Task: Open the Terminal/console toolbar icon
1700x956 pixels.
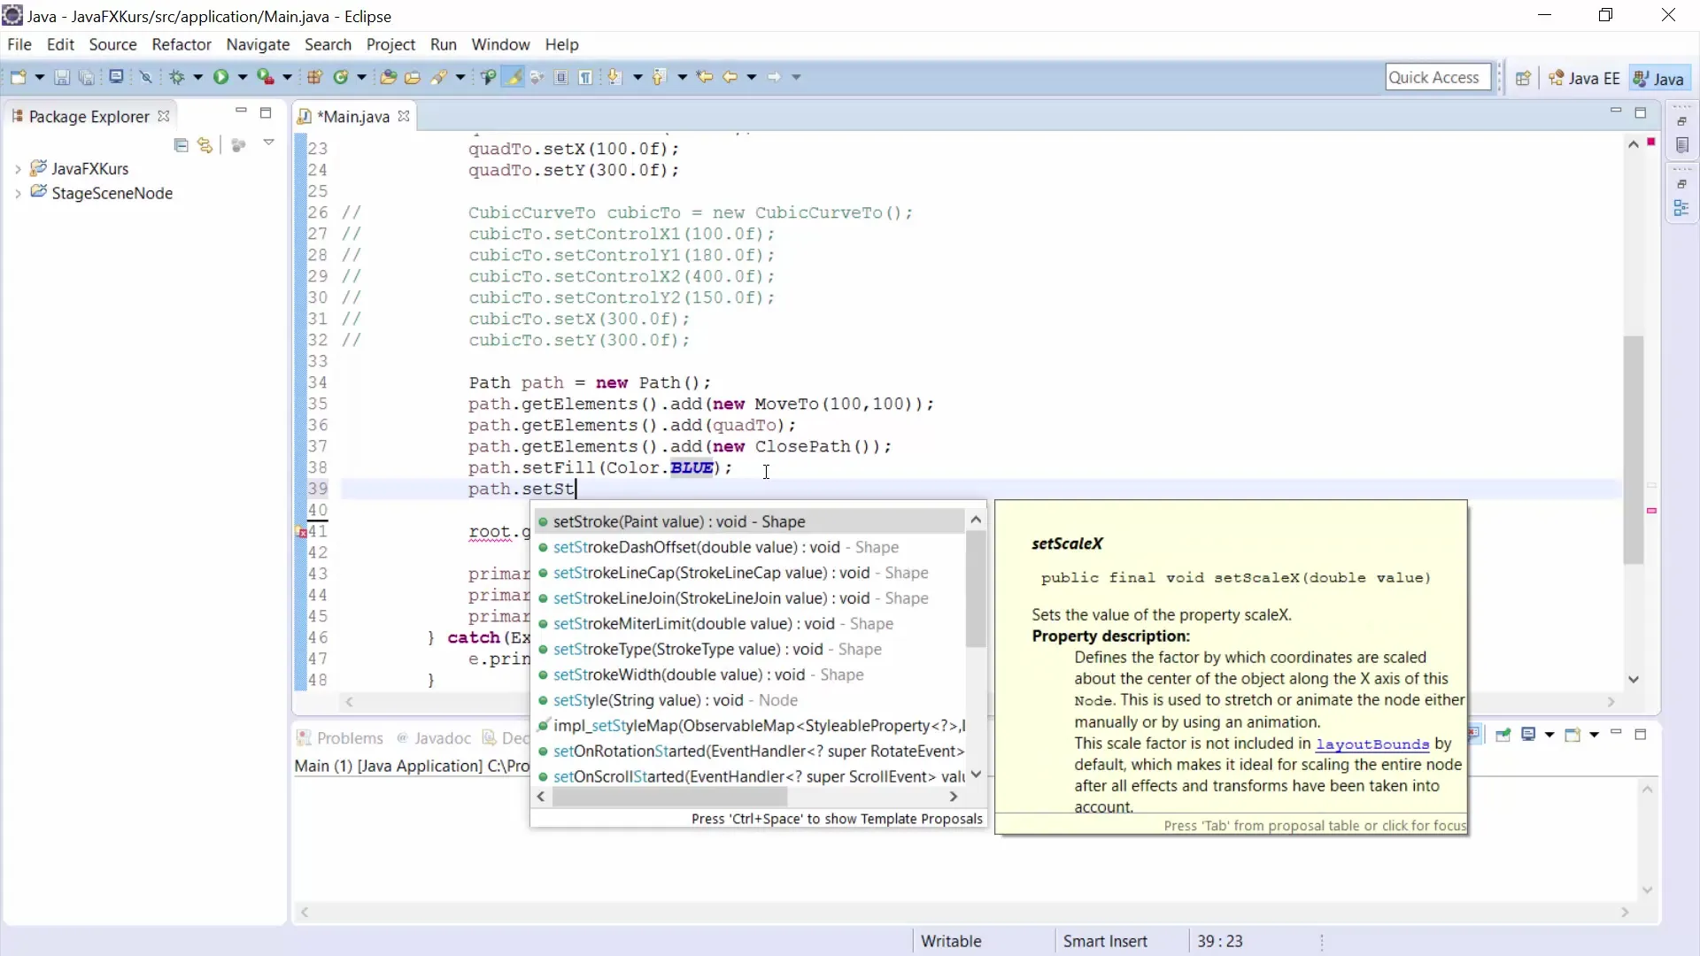Action: coord(116,77)
